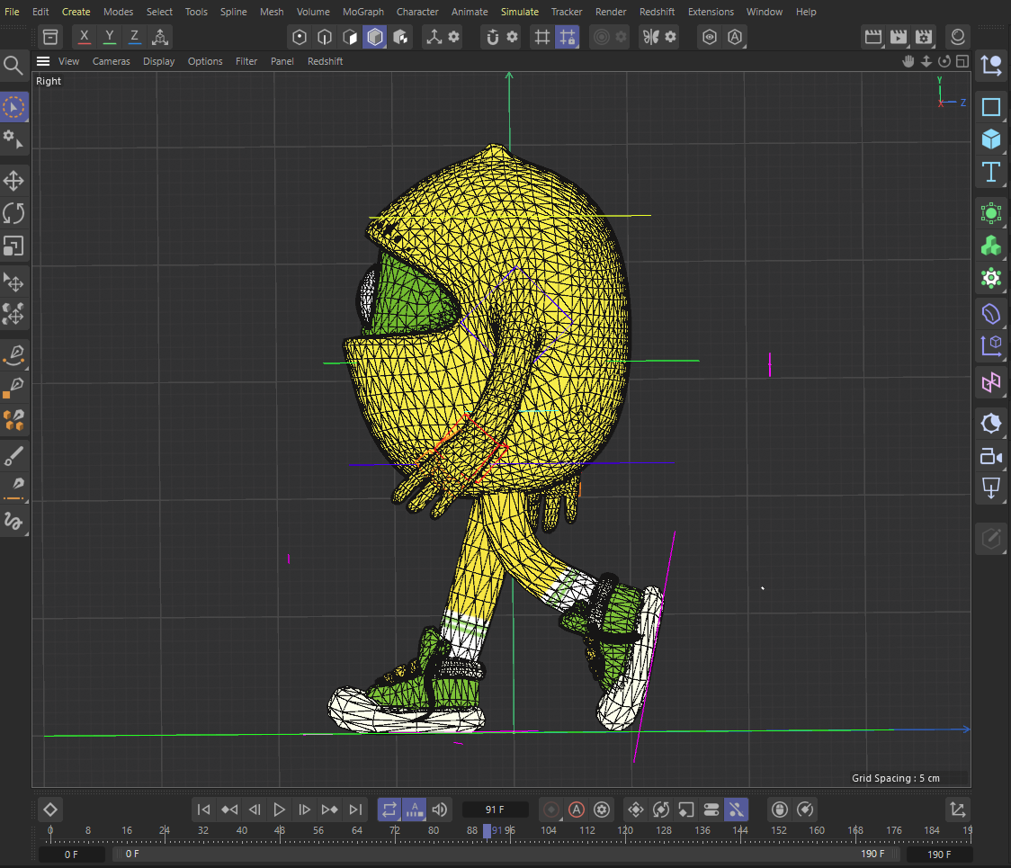
Task: Select the Move tool
Action: tap(13, 181)
